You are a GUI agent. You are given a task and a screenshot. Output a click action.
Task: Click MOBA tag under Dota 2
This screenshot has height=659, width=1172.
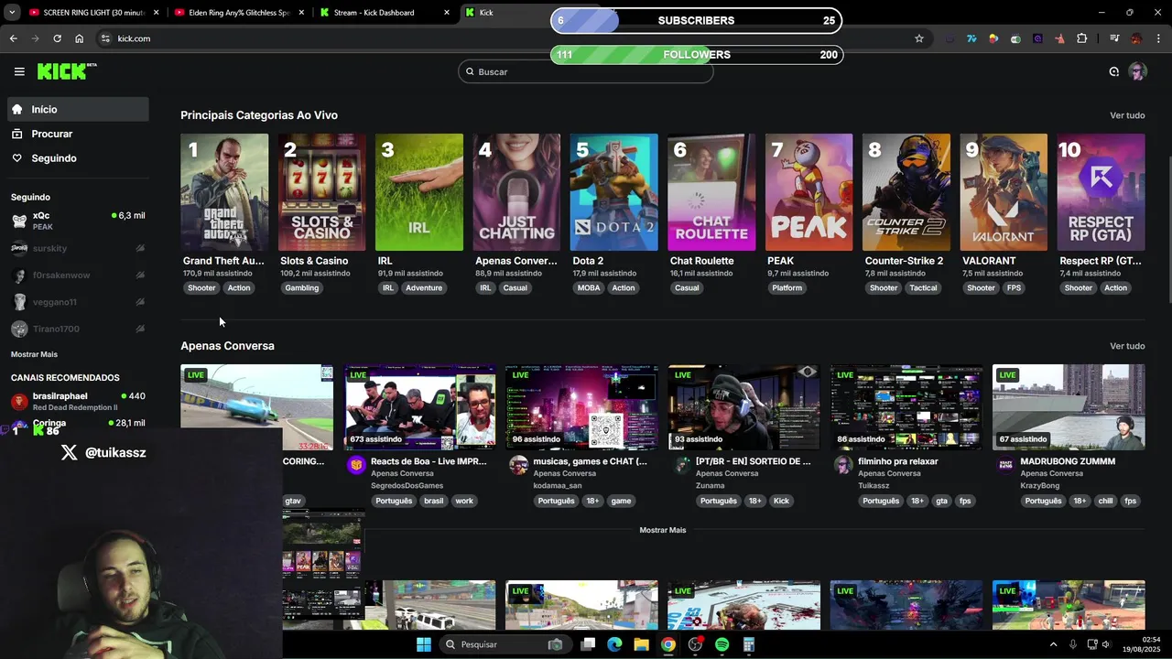tap(589, 287)
